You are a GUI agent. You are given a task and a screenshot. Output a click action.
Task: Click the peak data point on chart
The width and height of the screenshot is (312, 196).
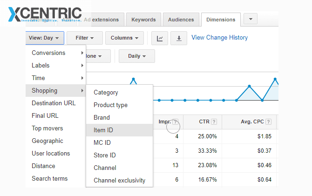tap(134, 79)
